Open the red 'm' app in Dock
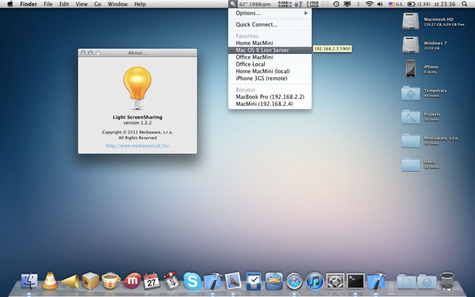The width and height of the screenshot is (475, 297). (131, 281)
